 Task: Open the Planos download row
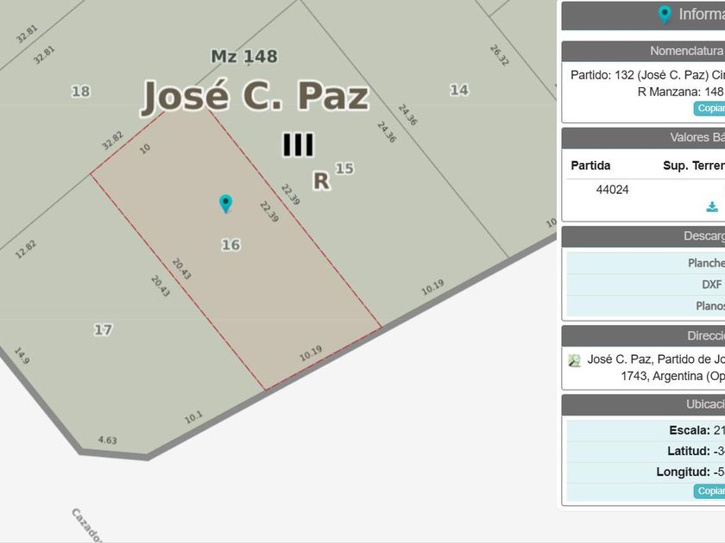(646, 306)
